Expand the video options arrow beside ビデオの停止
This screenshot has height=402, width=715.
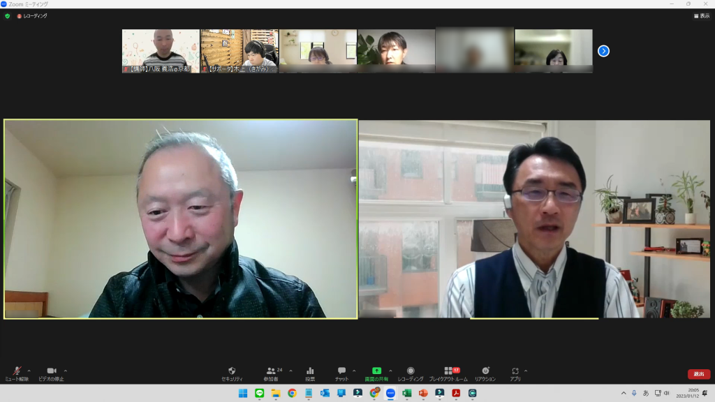coord(66,371)
